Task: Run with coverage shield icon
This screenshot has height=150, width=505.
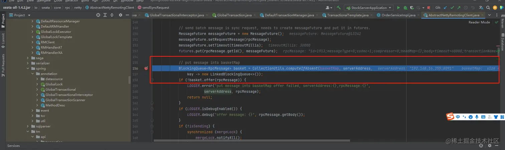Action: click(412, 7)
